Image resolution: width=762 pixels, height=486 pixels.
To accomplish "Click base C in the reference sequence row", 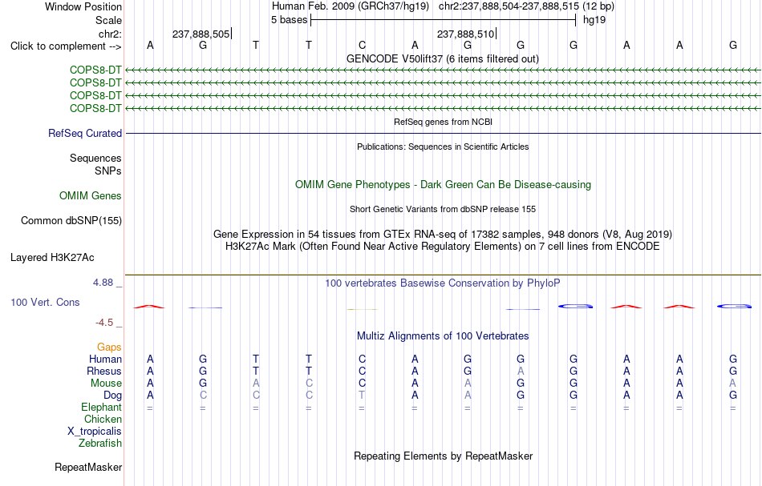I will pos(362,45).
